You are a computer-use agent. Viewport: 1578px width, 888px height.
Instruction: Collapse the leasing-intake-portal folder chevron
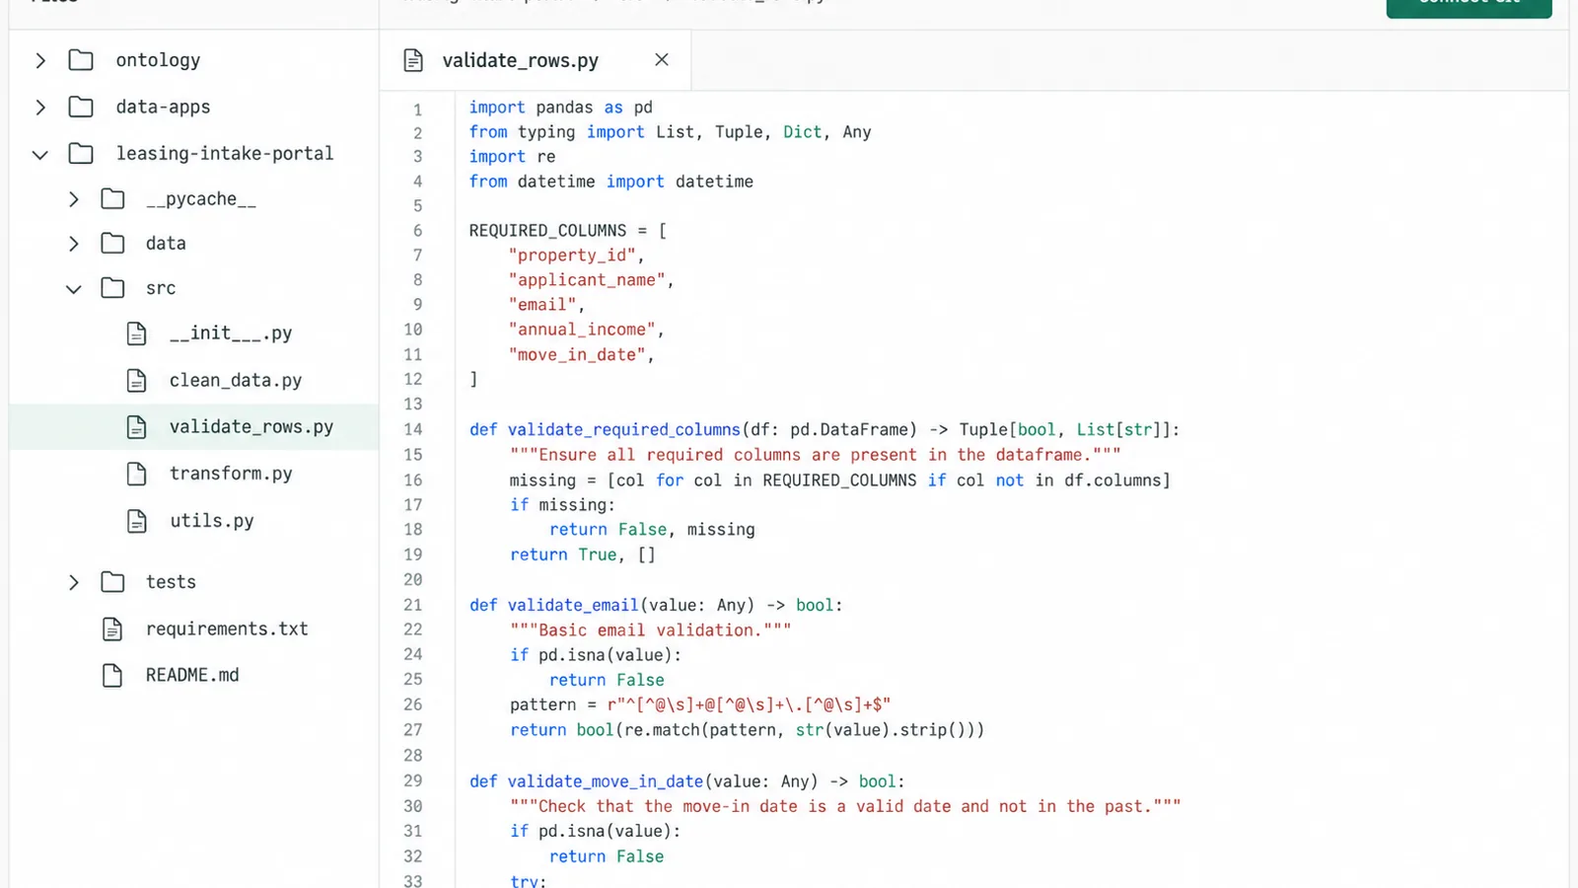click(40, 154)
